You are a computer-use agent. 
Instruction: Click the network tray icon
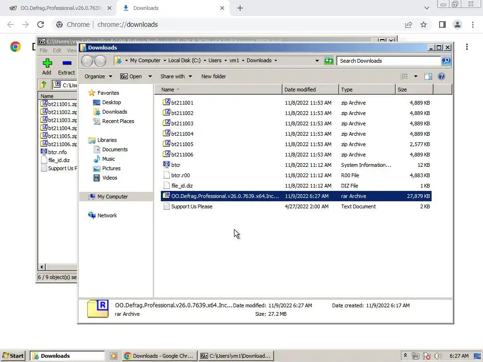[415, 356]
